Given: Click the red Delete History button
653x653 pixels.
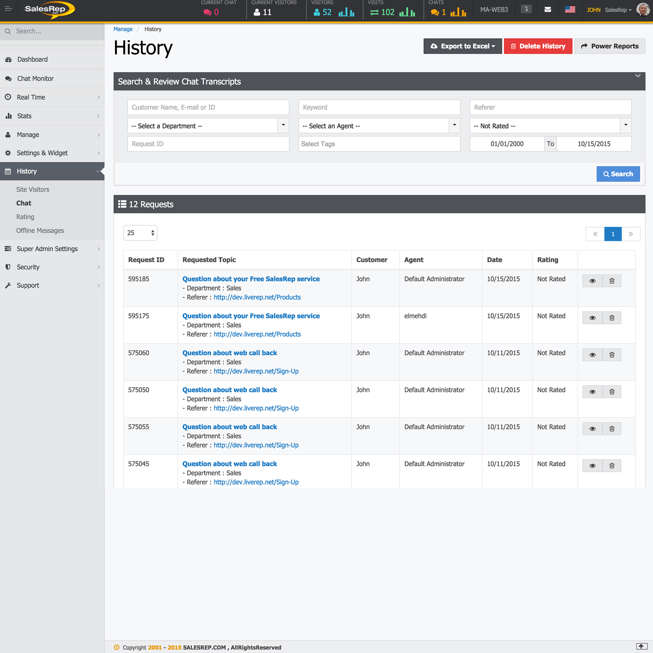Looking at the screenshot, I should [538, 46].
